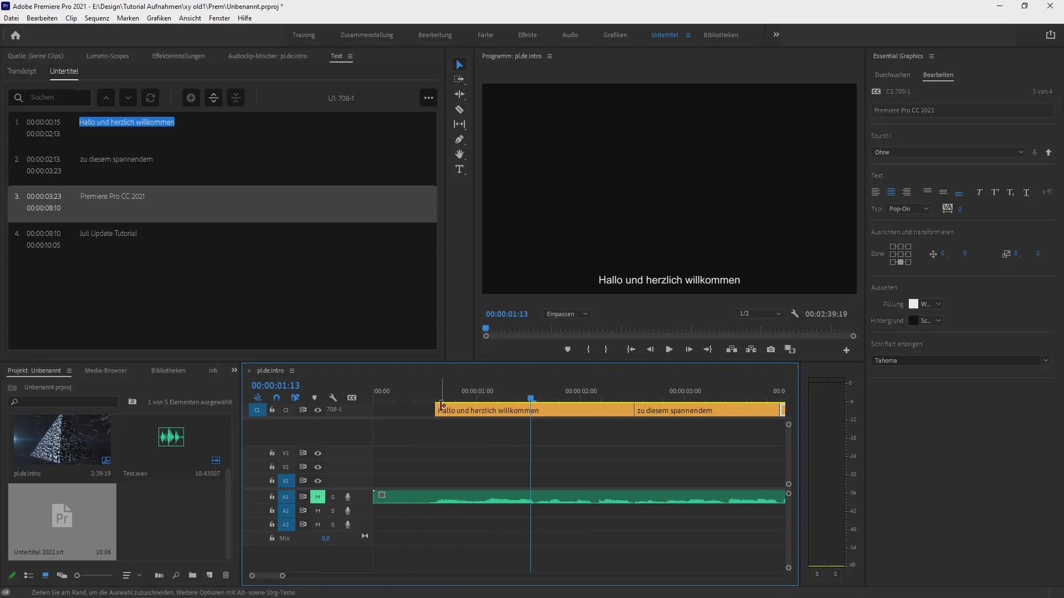Viewport: 1064px width, 598px height.
Task: Click the quick export share icon
Action: 1050,35
